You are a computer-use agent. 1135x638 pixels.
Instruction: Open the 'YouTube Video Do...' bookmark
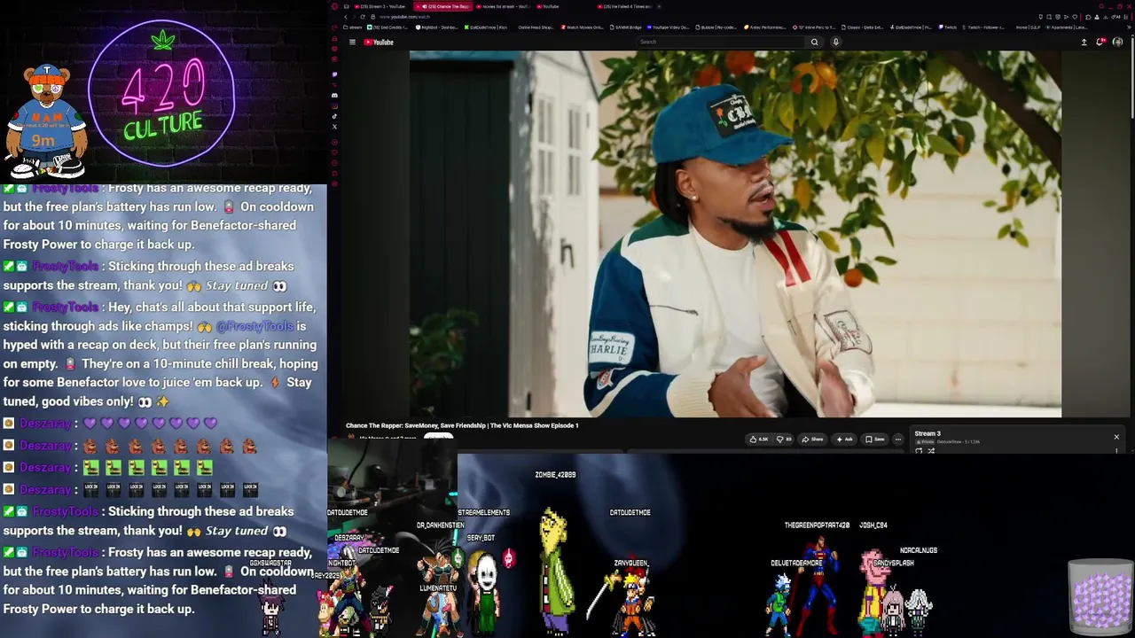669,27
